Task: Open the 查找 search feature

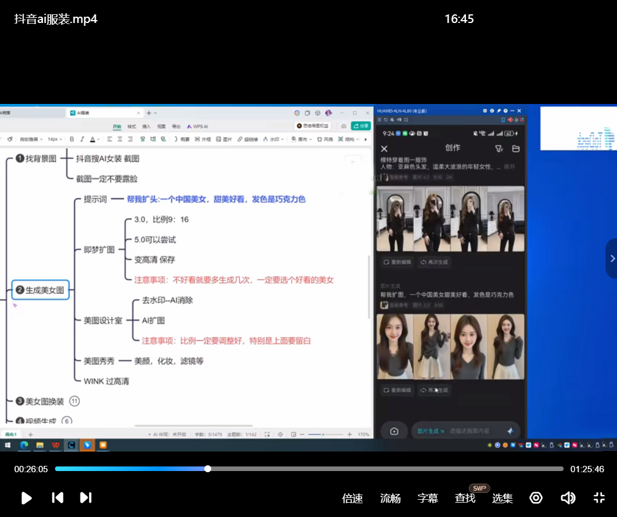Action: click(465, 499)
